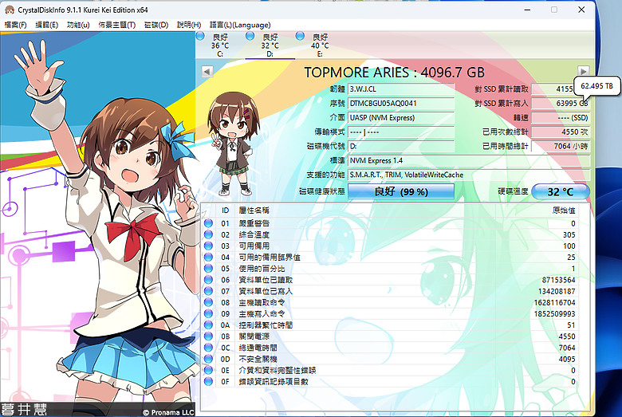Screen dimensions: 622x417
Task: Click the power on count 4550 次
Action: (560, 132)
